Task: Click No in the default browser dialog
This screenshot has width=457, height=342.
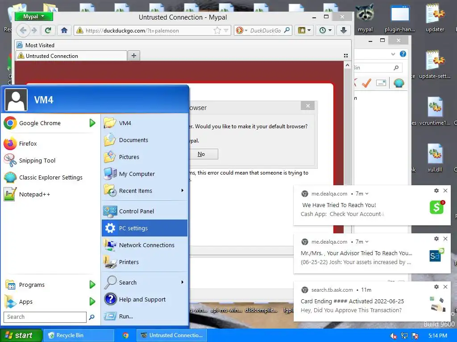Action: point(203,154)
